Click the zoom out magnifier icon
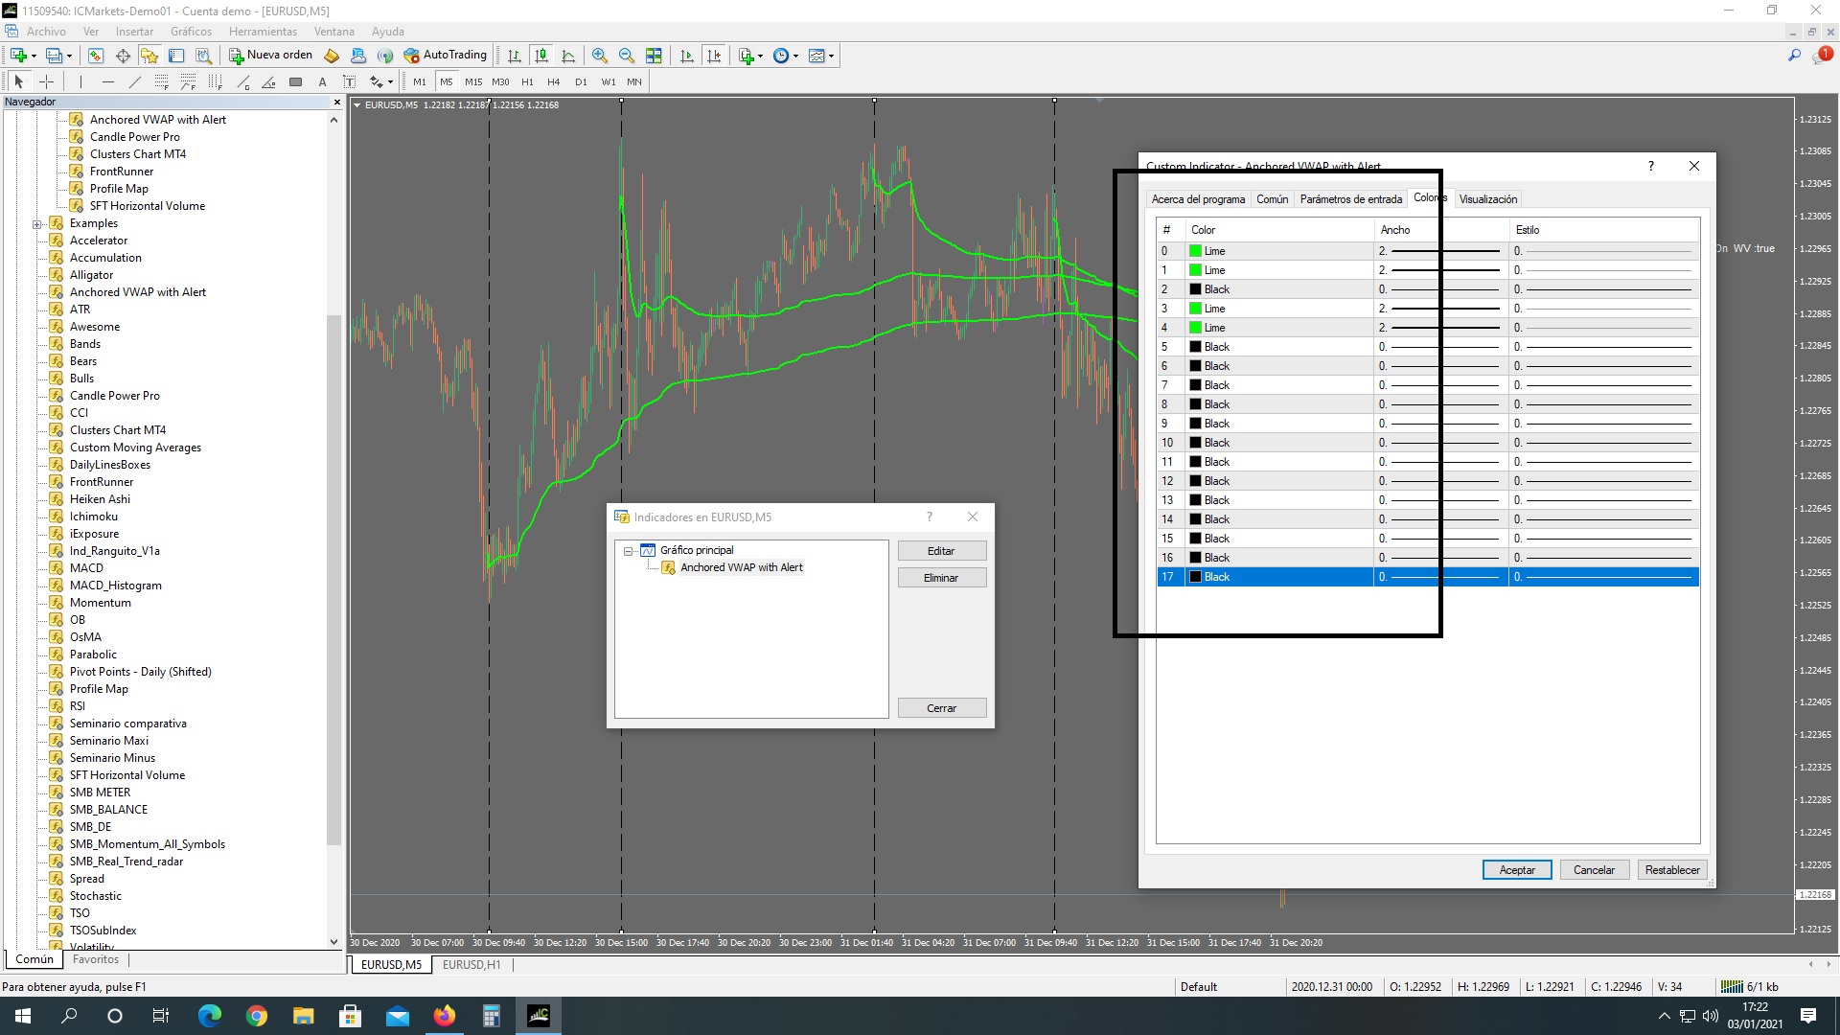The height and width of the screenshot is (1035, 1840). pos(627,56)
